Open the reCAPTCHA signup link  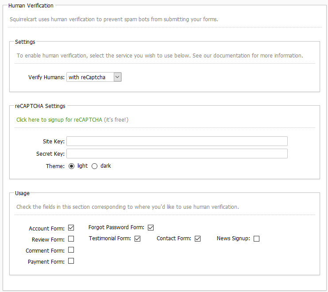59,119
